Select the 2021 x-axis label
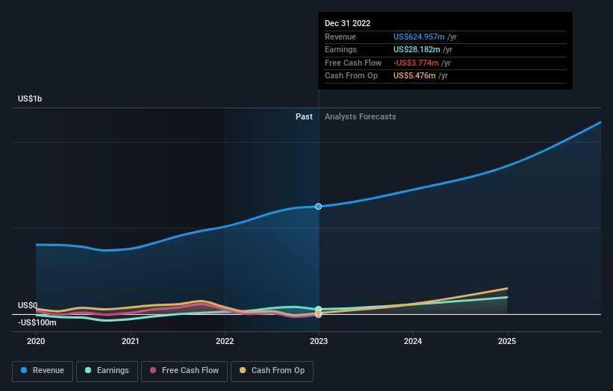The width and height of the screenshot is (613, 391). point(130,342)
